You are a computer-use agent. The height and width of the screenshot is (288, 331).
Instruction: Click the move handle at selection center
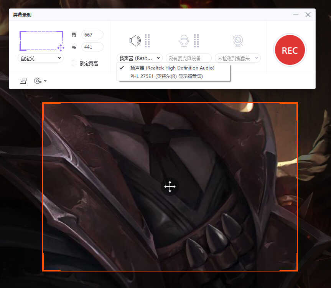coord(170,187)
